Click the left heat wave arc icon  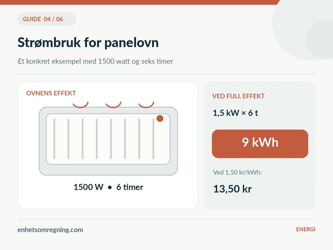[x=80, y=105]
